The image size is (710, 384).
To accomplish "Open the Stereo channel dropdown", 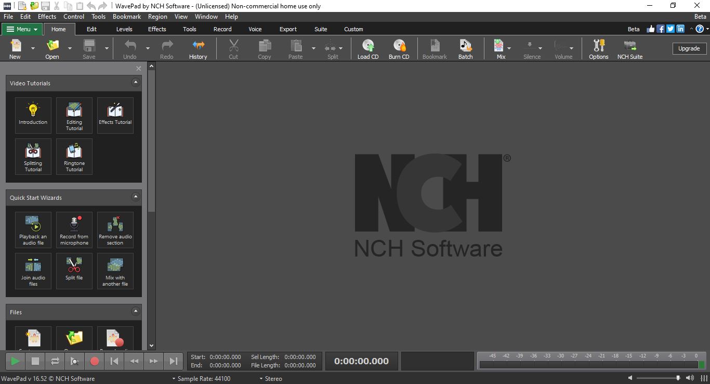I will click(271, 378).
